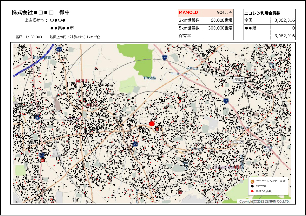The image size is (306, 216).
Task: Click the large red candidate-location dot
Action: tap(152, 124)
